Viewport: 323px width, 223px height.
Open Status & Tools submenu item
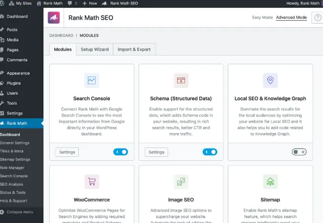pos(13,192)
